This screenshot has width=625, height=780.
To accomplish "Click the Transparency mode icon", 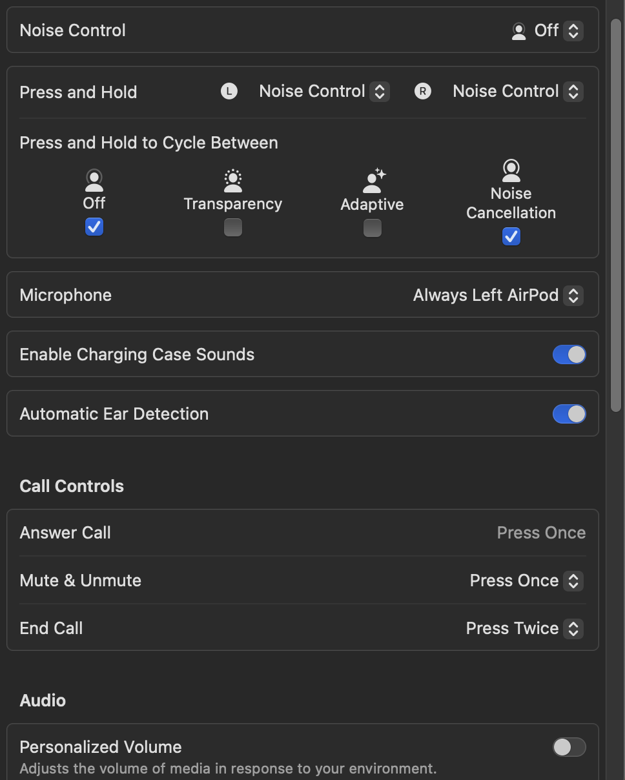I will click(x=232, y=181).
